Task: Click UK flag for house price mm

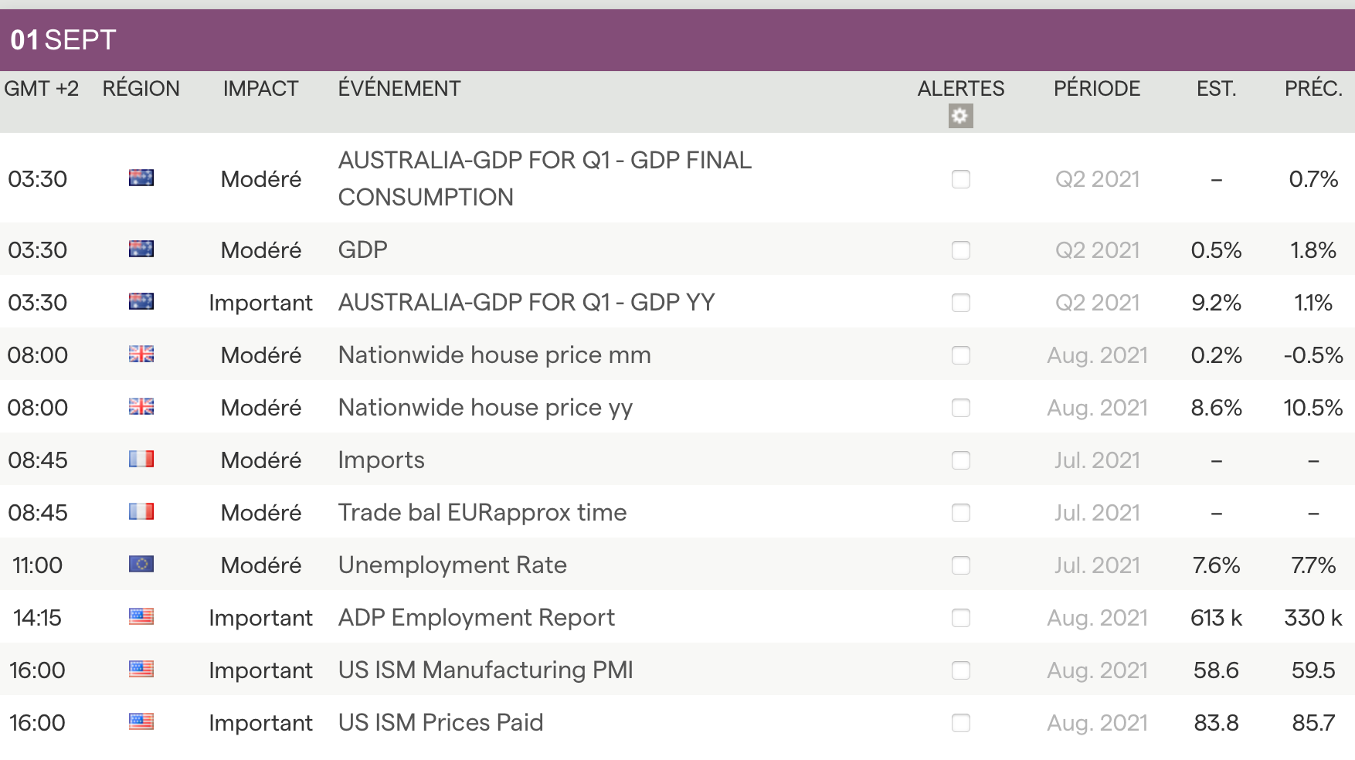Action: 141,355
